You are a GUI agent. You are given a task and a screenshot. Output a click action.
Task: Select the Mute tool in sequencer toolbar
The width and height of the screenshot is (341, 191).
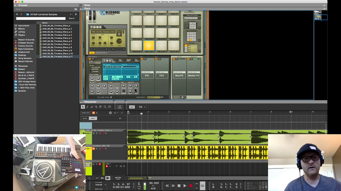click(x=100, y=107)
